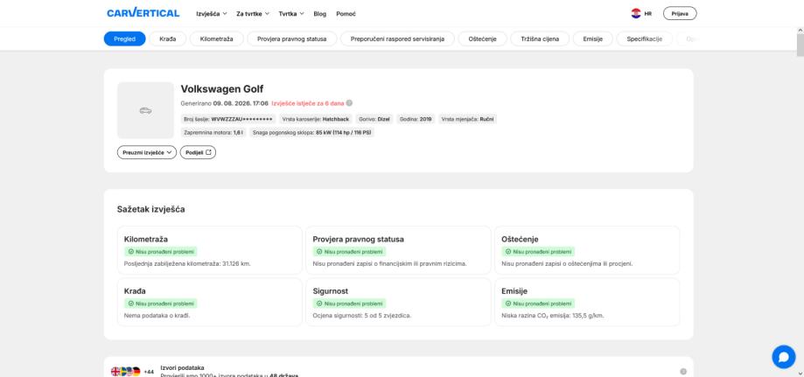Viewport: 804px width, 377px height.
Task: Switch to the Krađa tab
Action: tap(168, 39)
